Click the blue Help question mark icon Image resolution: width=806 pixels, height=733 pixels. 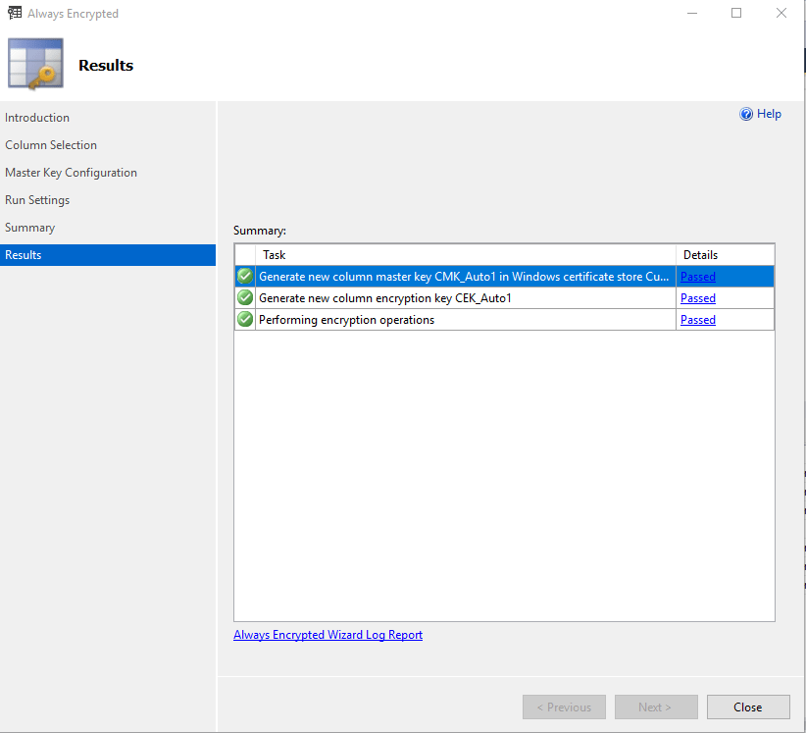[x=746, y=114]
